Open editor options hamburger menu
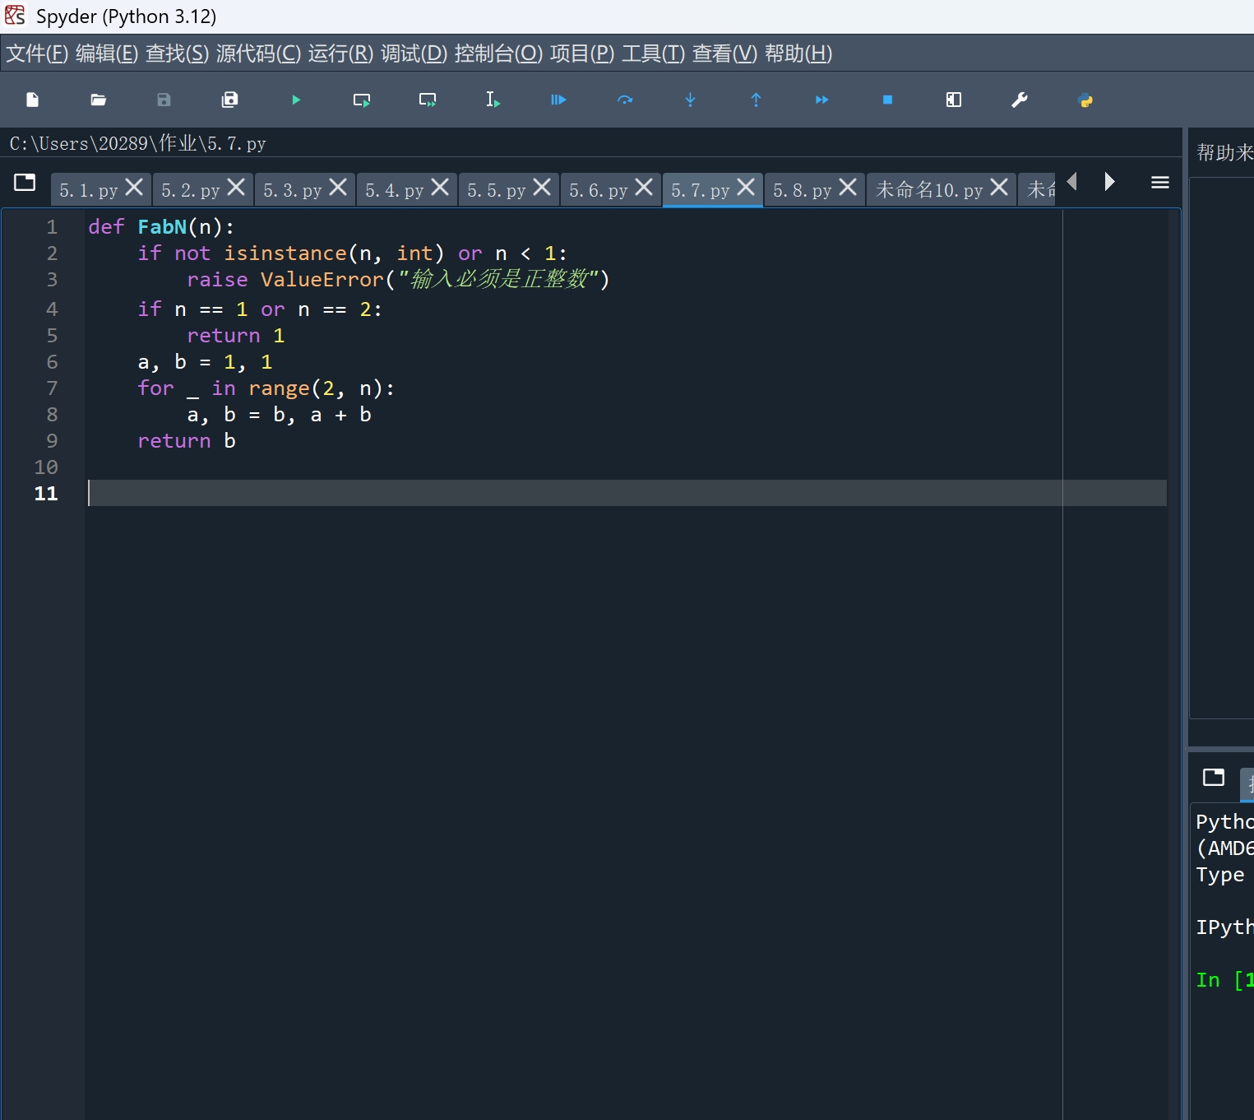 pos(1160,182)
